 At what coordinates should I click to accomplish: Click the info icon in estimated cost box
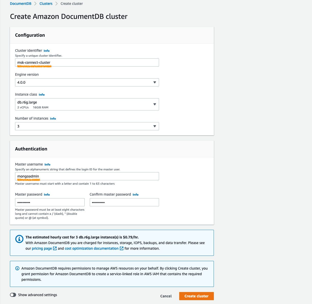tap(19, 239)
